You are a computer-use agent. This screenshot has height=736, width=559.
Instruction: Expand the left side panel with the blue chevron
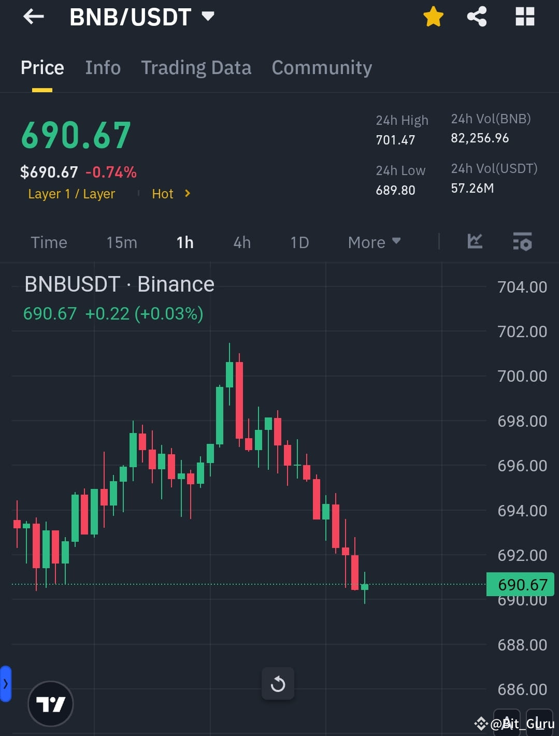(x=5, y=684)
